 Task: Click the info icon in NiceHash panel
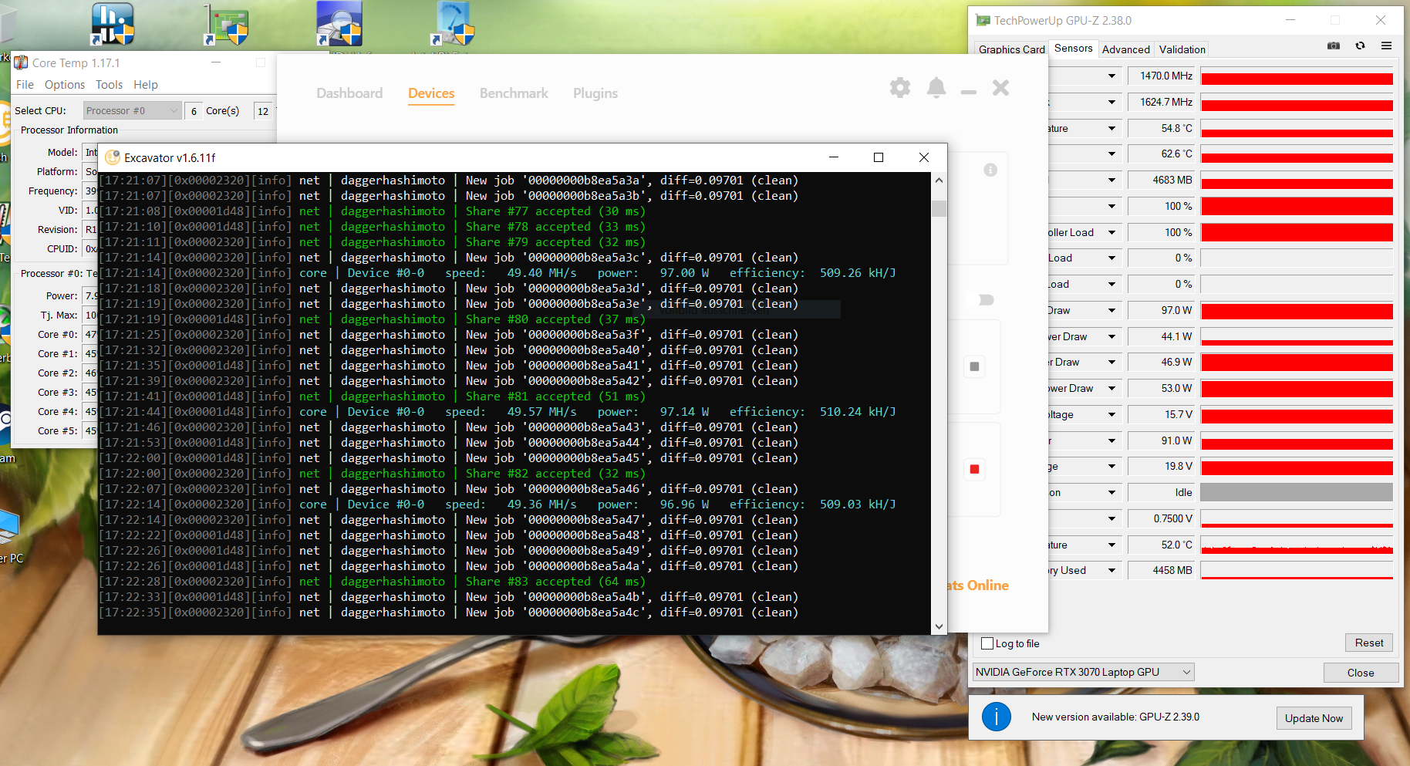tap(990, 170)
